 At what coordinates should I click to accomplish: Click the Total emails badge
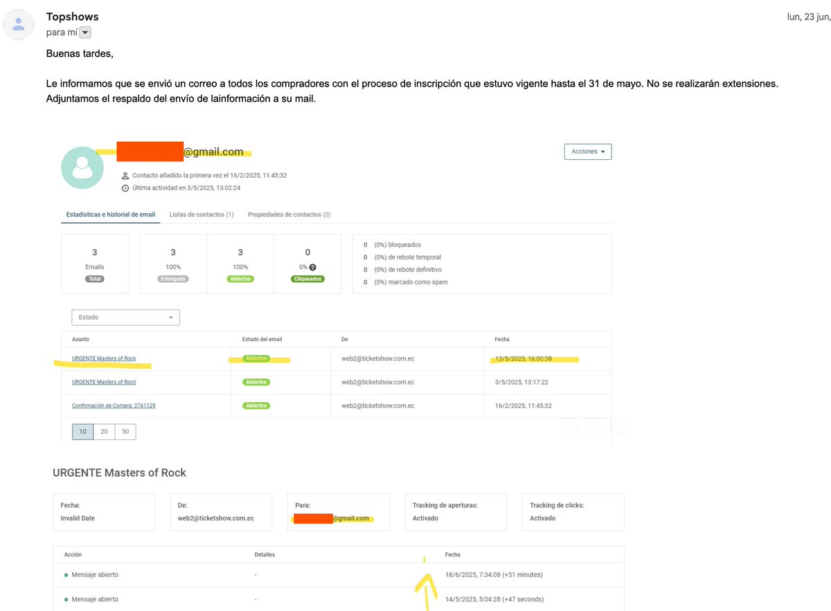[94, 279]
